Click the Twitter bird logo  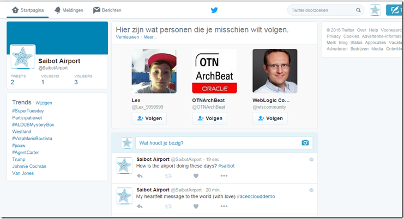tap(214, 10)
